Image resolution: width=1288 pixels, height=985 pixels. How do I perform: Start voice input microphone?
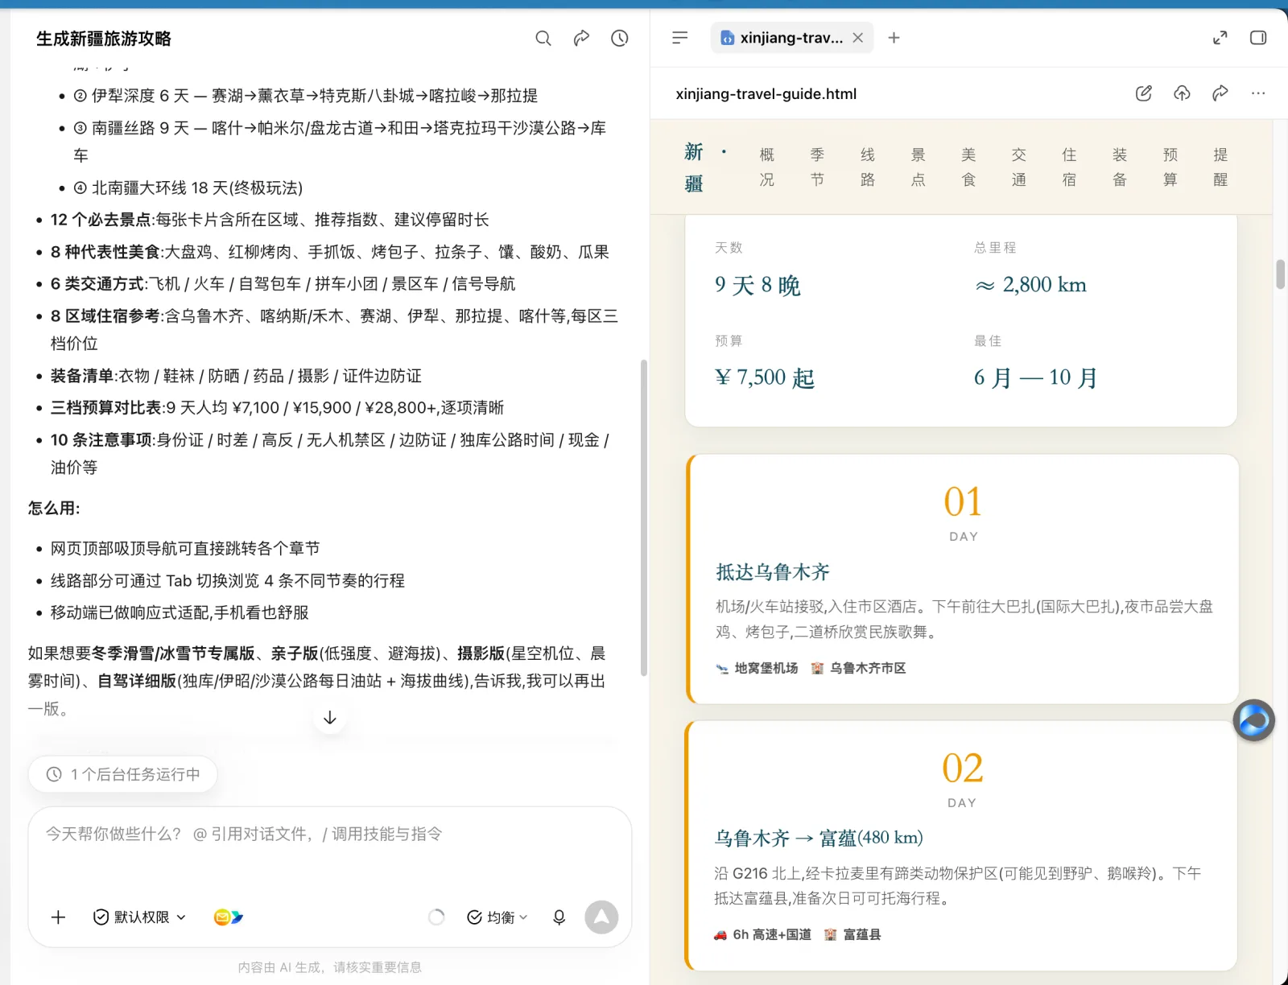(559, 917)
